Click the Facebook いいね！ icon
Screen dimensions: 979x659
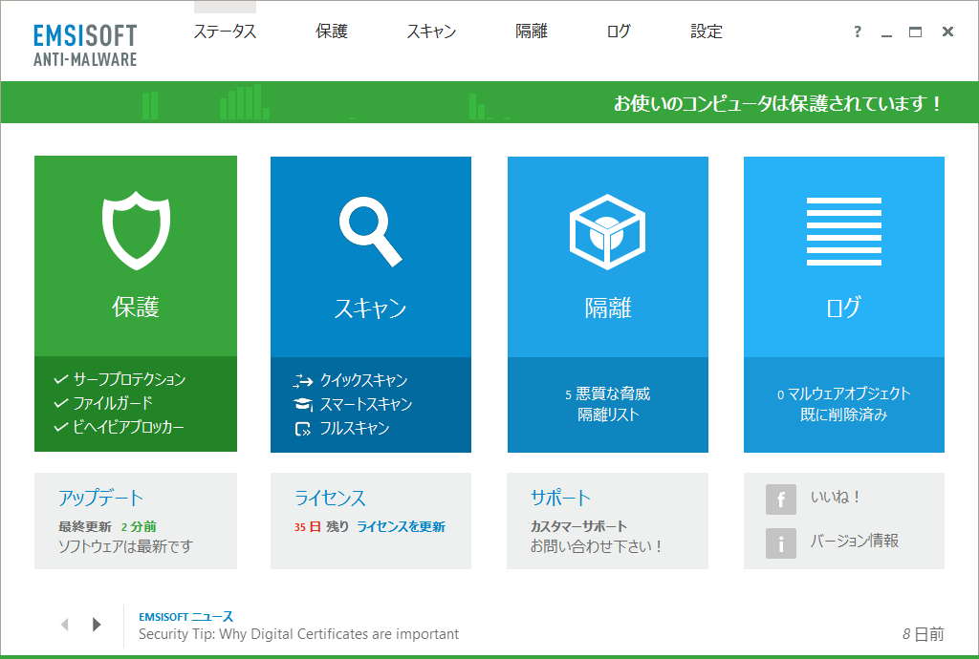(x=780, y=500)
